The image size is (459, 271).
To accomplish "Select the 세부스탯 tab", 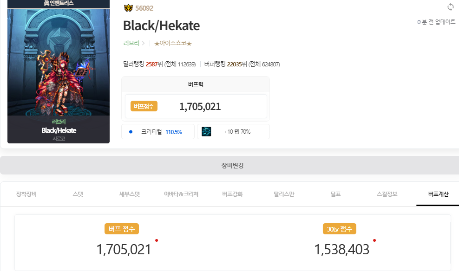I will (130, 194).
